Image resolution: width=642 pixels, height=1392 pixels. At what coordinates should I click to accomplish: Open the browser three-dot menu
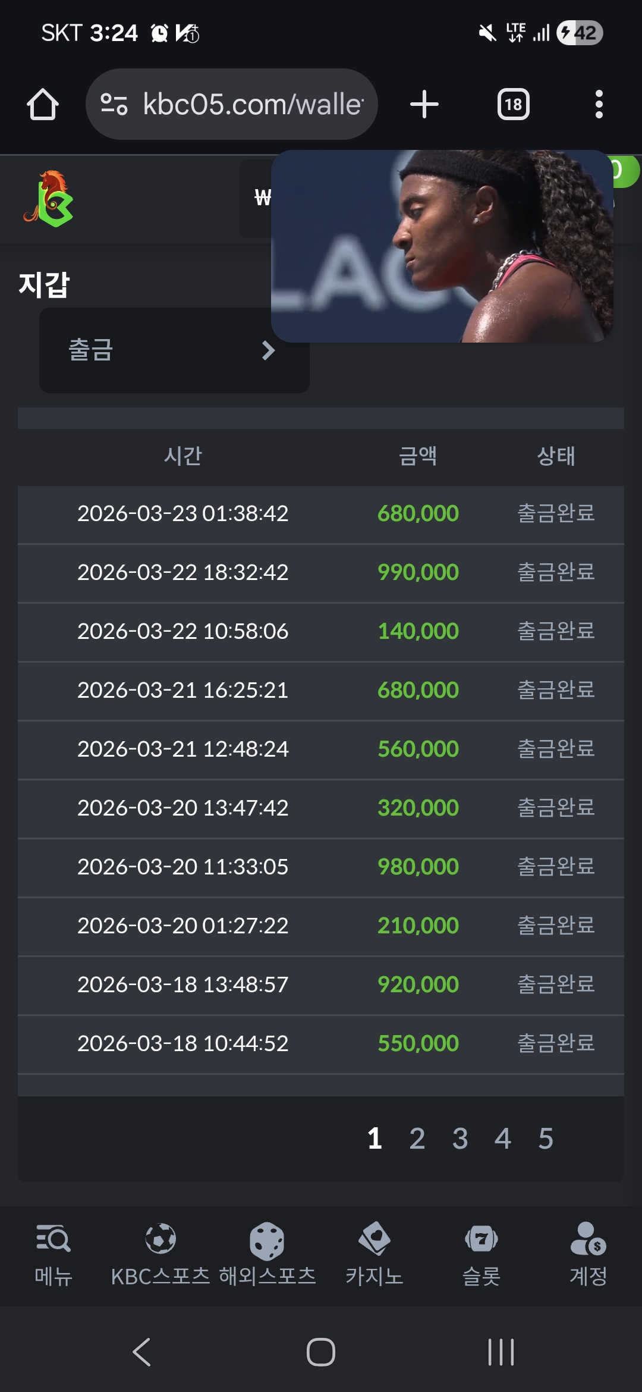[x=599, y=105]
